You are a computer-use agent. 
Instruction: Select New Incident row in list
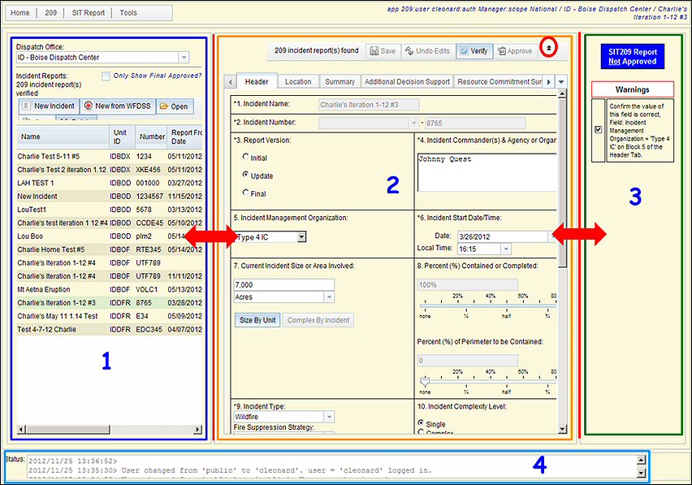tap(110, 196)
